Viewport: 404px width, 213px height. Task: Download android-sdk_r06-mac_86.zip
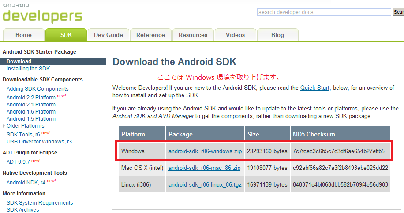click(204, 168)
